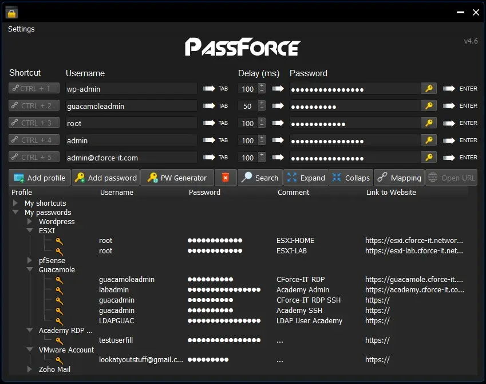Click the Profile column header

click(21, 192)
